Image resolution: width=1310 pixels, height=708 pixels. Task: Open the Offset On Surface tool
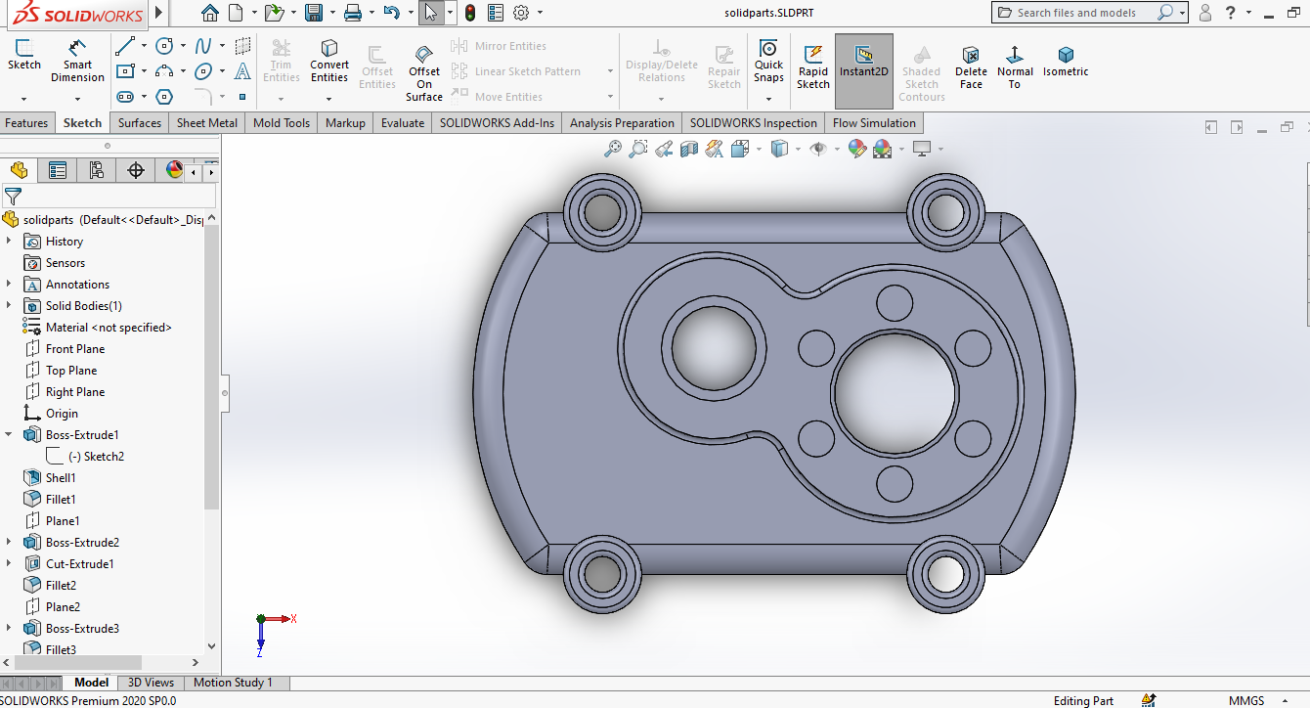423,70
